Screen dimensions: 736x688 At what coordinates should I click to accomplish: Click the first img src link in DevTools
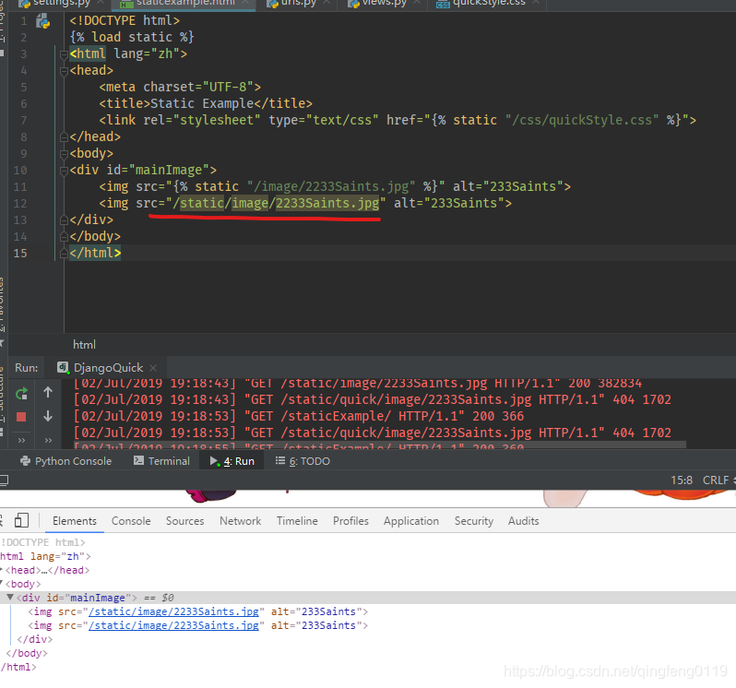point(173,611)
